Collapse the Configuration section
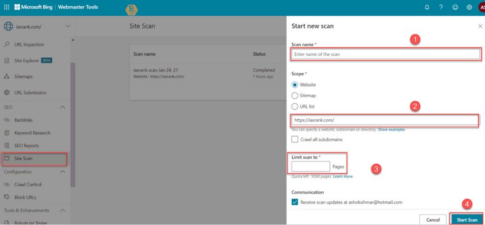 pyautogui.click(x=62, y=172)
